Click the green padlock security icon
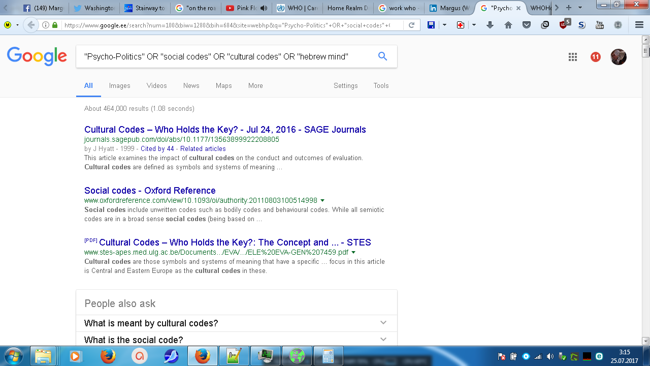650x366 pixels. coord(54,25)
